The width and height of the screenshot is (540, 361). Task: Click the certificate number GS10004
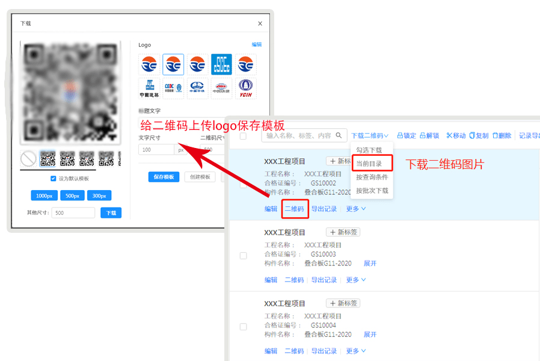(323, 325)
